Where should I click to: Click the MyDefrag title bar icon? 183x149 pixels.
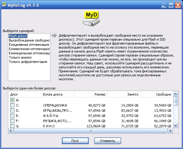4,5
